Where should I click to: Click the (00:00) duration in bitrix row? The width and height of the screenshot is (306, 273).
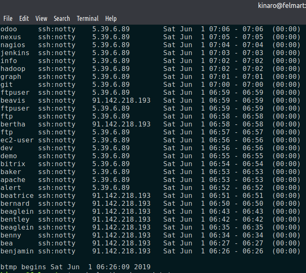pyautogui.click(x=286, y=164)
